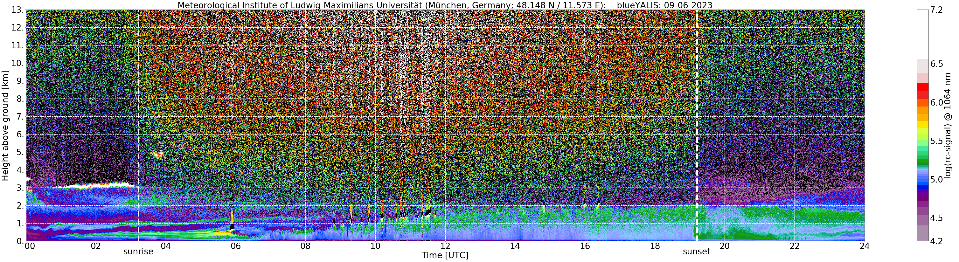Viewport: 959px width, 262px height.
Task: Click the time tick label '02'
Action: click(x=96, y=246)
